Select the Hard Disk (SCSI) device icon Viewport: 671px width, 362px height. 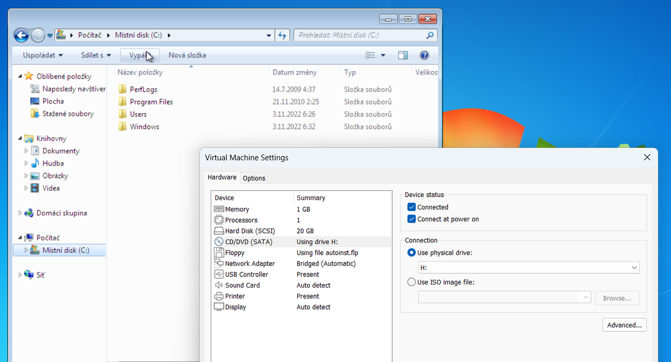point(219,231)
